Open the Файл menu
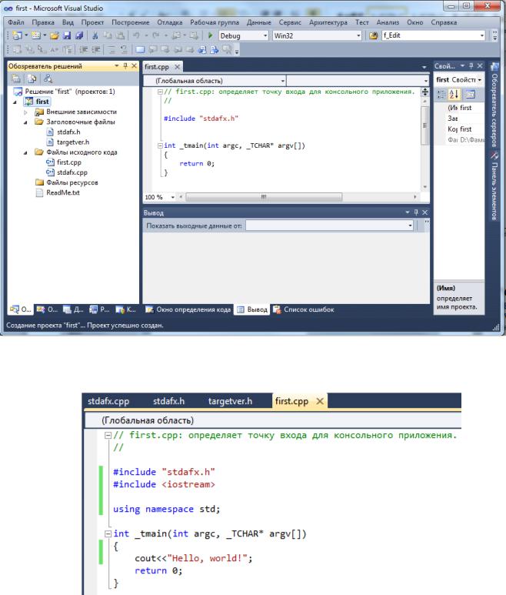The height and width of the screenshot is (595, 506). click(x=16, y=22)
